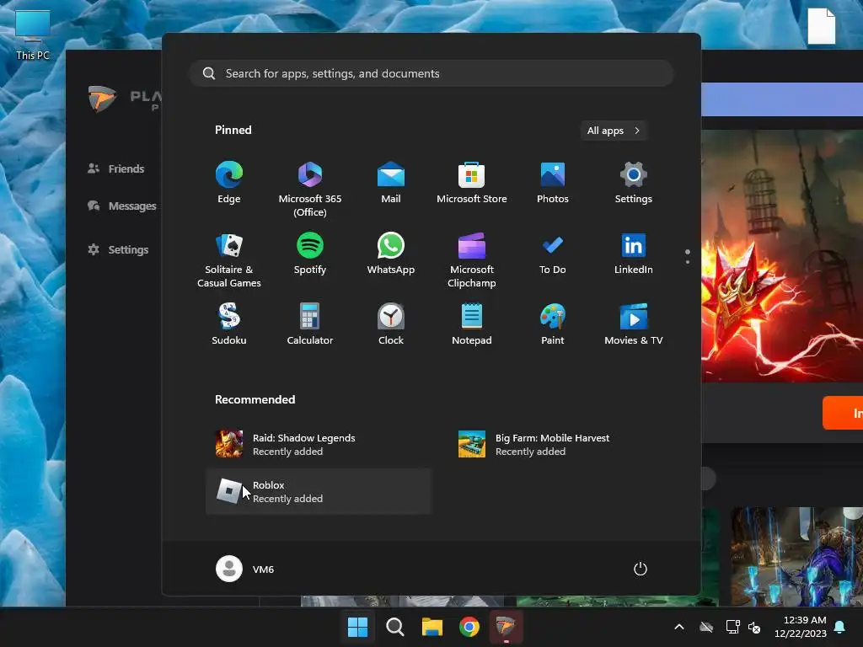Go to next page of pinned apps
This screenshot has width=863, height=647.
click(688, 261)
